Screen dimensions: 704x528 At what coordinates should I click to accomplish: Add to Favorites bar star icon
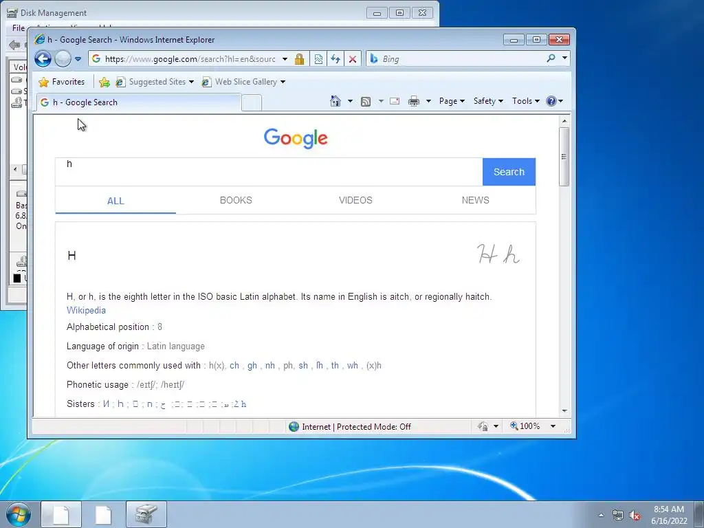(104, 82)
